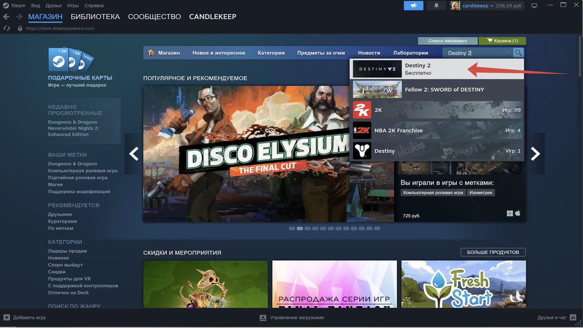Click the store URL address
Viewport: 583px width, 328px height.
tap(60, 28)
